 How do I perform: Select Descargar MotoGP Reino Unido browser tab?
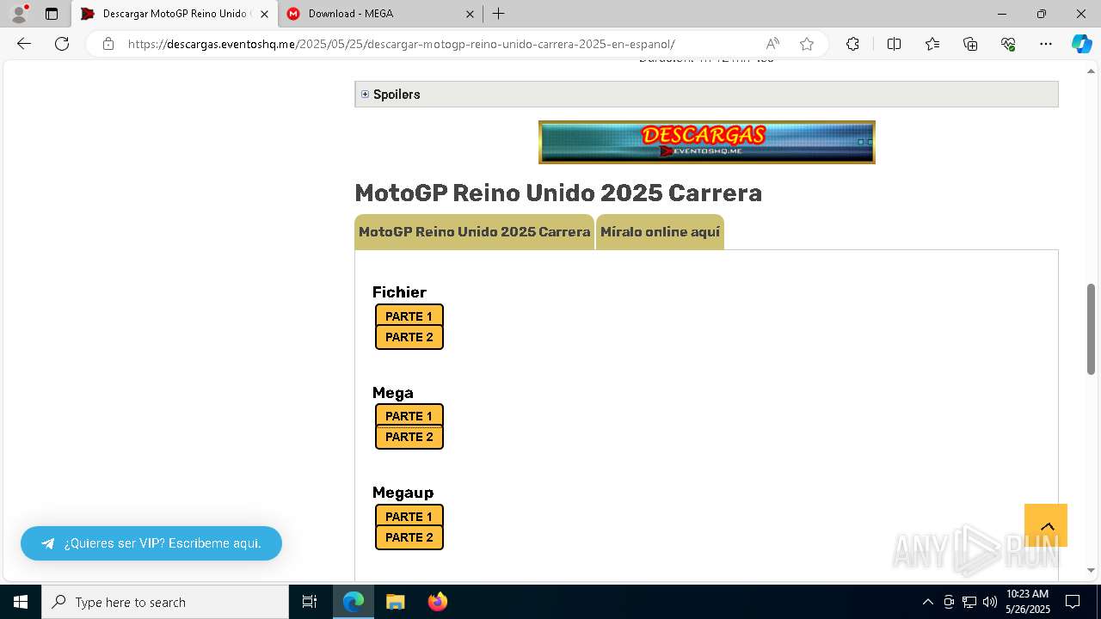[x=174, y=14]
